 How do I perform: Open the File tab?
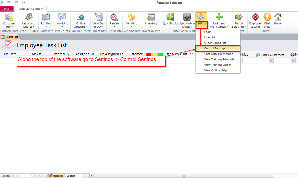(x=6, y=9)
